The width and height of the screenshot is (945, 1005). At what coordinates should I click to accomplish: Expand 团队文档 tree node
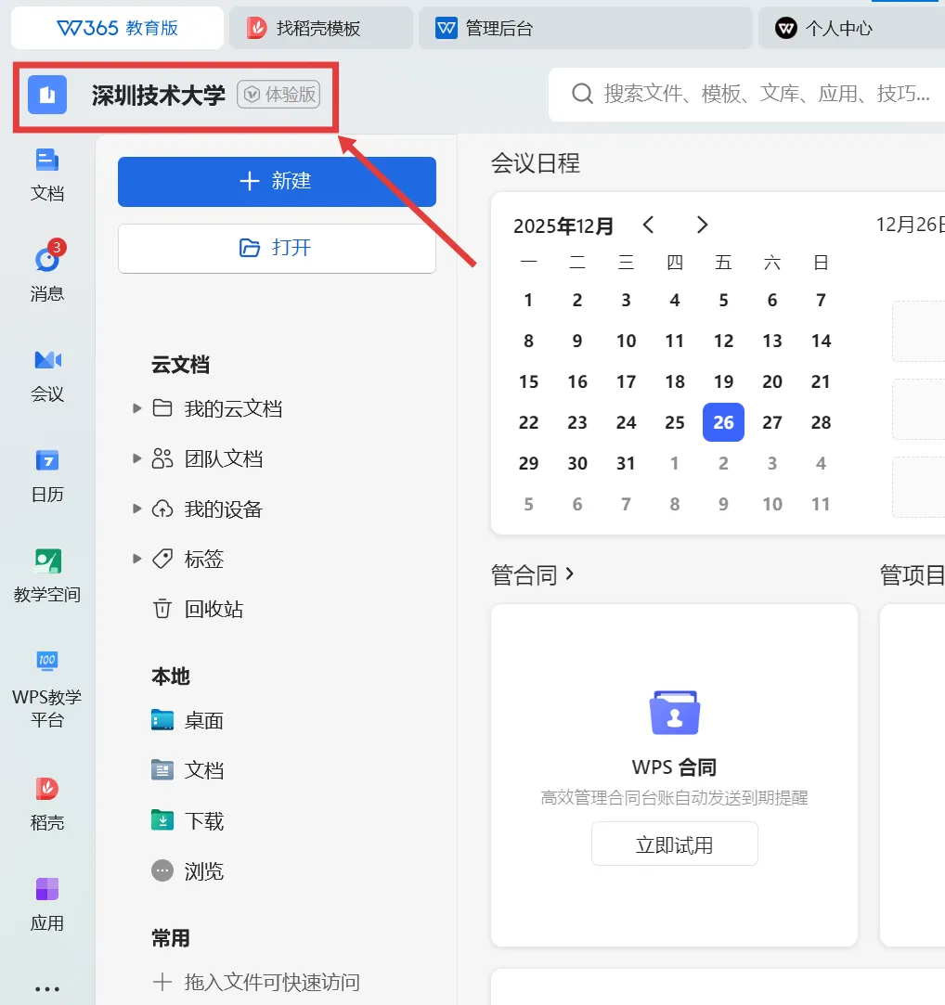(136, 458)
